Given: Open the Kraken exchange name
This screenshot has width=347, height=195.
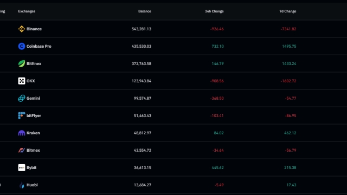Looking at the screenshot, I should 33,133.
